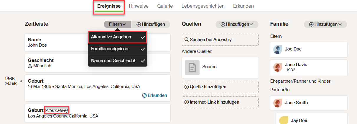The width and height of the screenshot is (357, 124).
Task: Collapse the Filtern dropdown in Zeitleiste
Action: 117,24
